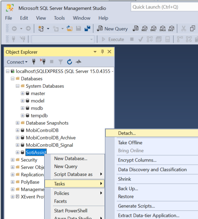Collapse the System Databases folder
Screen dimensions: 198x219
(x=18, y=86)
